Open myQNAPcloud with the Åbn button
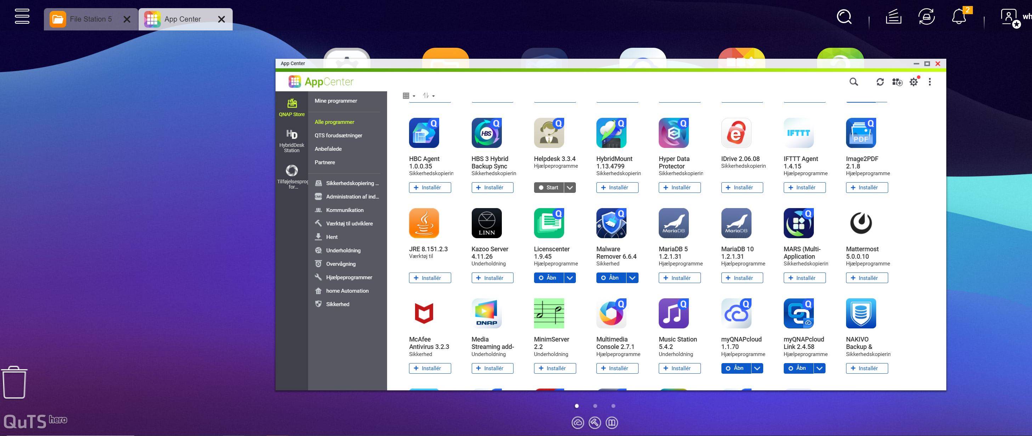 click(736, 368)
